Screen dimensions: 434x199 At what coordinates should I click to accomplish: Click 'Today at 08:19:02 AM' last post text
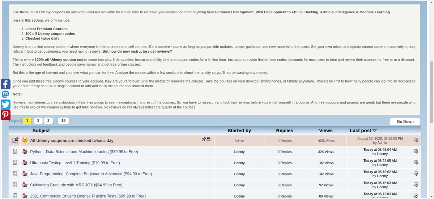(x=380, y=172)
